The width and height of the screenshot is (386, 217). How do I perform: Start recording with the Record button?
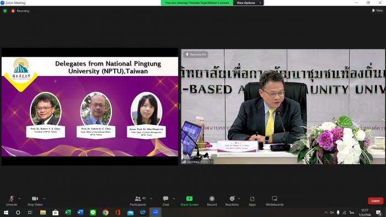(x=212, y=200)
